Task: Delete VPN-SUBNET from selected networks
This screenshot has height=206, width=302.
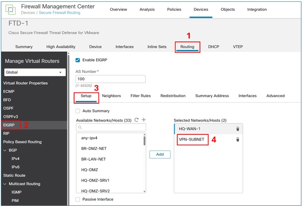Action: point(238,140)
